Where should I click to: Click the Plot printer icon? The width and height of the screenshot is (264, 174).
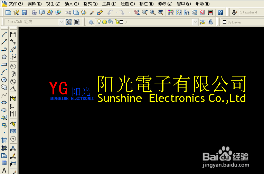tap(34, 12)
